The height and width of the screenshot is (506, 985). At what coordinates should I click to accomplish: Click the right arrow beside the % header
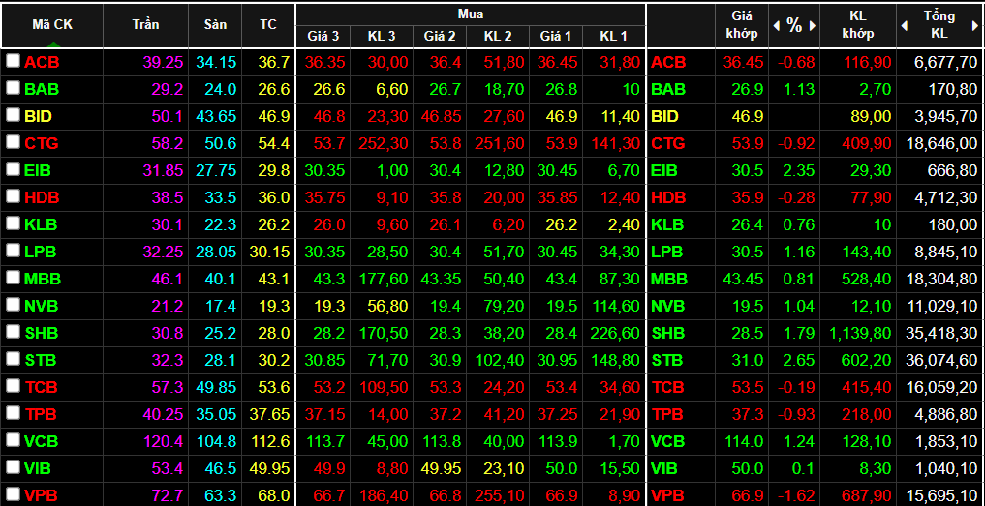click(813, 26)
